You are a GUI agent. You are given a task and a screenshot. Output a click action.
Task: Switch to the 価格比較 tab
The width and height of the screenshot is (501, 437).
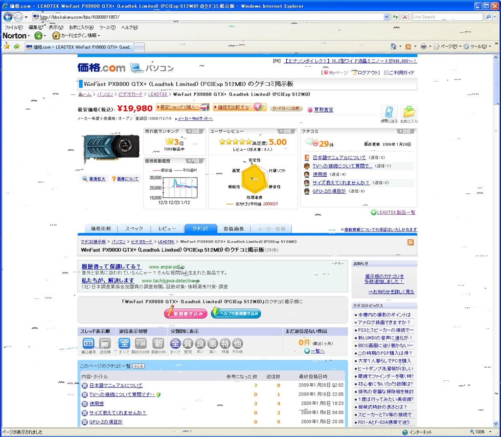101,229
